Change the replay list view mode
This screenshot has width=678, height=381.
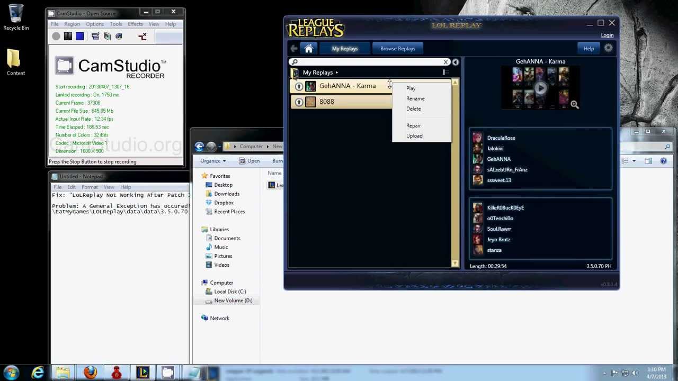tap(446, 72)
